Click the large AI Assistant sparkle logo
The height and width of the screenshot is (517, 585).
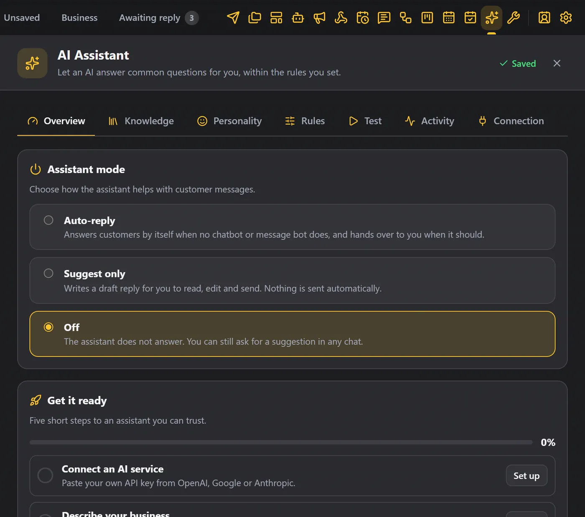click(32, 63)
